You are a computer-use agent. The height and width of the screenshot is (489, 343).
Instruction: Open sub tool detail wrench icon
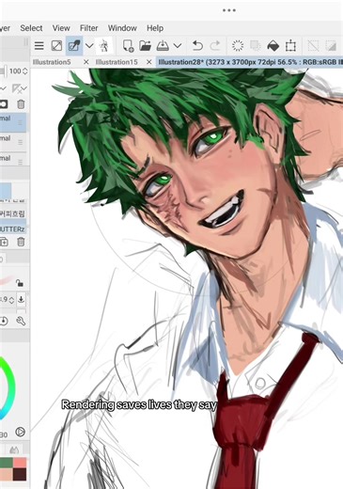(x=21, y=321)
